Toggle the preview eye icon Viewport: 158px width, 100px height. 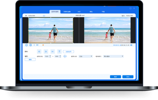coord(44,16)
